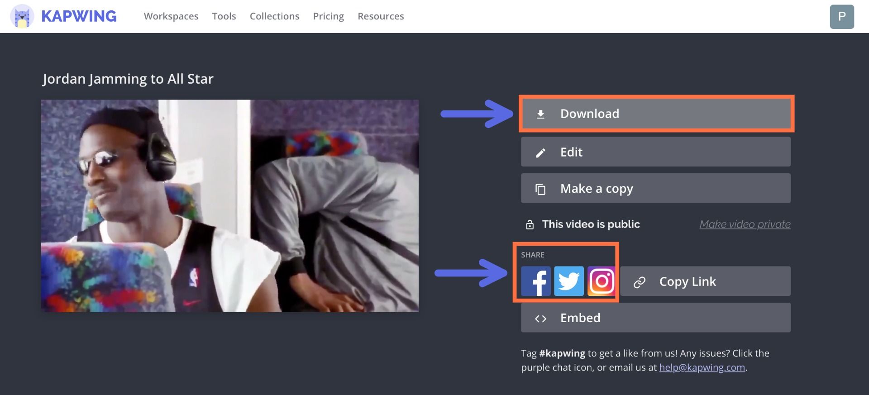The width and height of the screenshot is (869, 395).
Task: Toggle video privacy with Make video private
Action: pyautogui.click(x=745, y=224)
